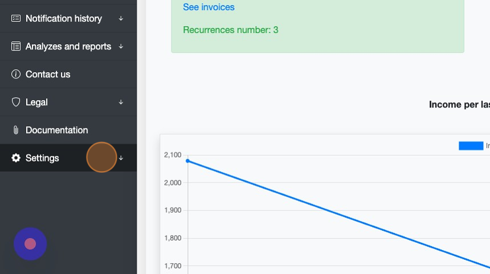Open the Contact us menu label
Image resolution: width=490 pixels, height=274 pixels.
click(x=48, y=74)
